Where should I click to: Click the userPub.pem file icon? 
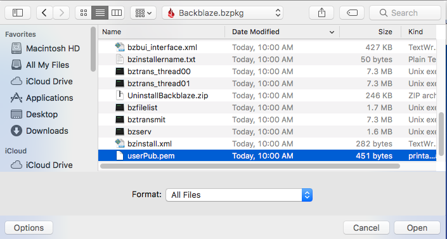point(120,156)
